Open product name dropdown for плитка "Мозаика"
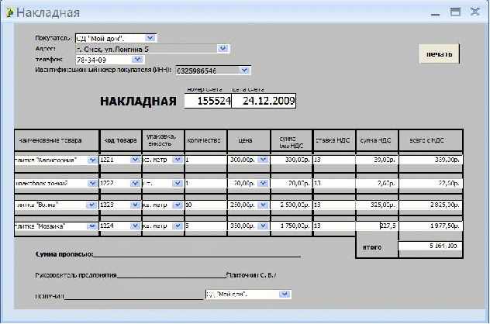This screenshot has height=324, width=490. click(x=93, y=226)
